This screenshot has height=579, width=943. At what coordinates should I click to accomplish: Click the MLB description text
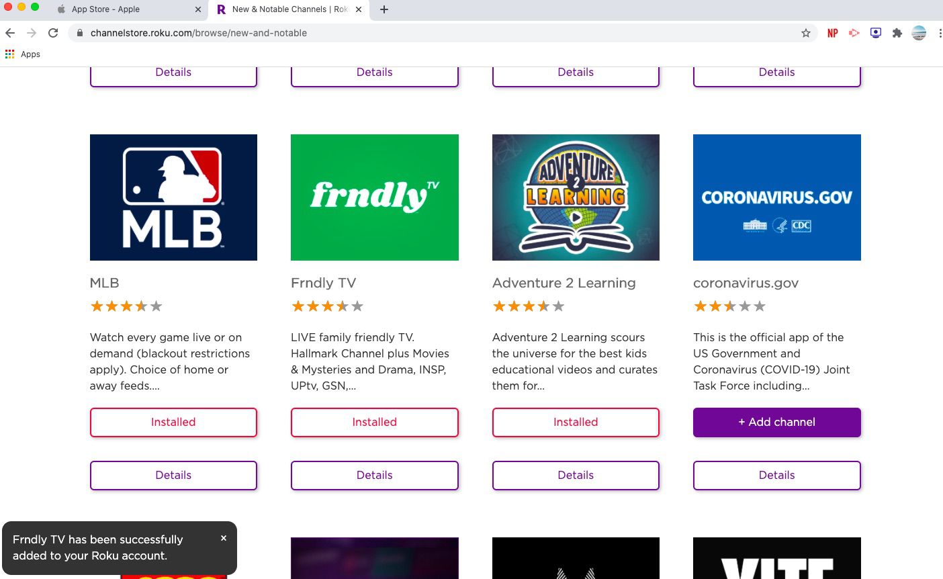170,361
